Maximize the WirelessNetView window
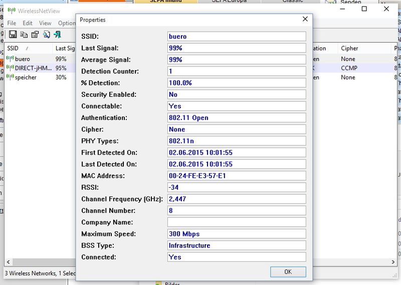Screen dimensions: 401x285 point(364,9)
